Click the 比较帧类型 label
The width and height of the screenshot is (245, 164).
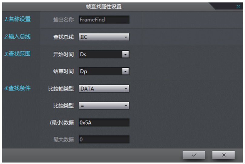point(61,89)
